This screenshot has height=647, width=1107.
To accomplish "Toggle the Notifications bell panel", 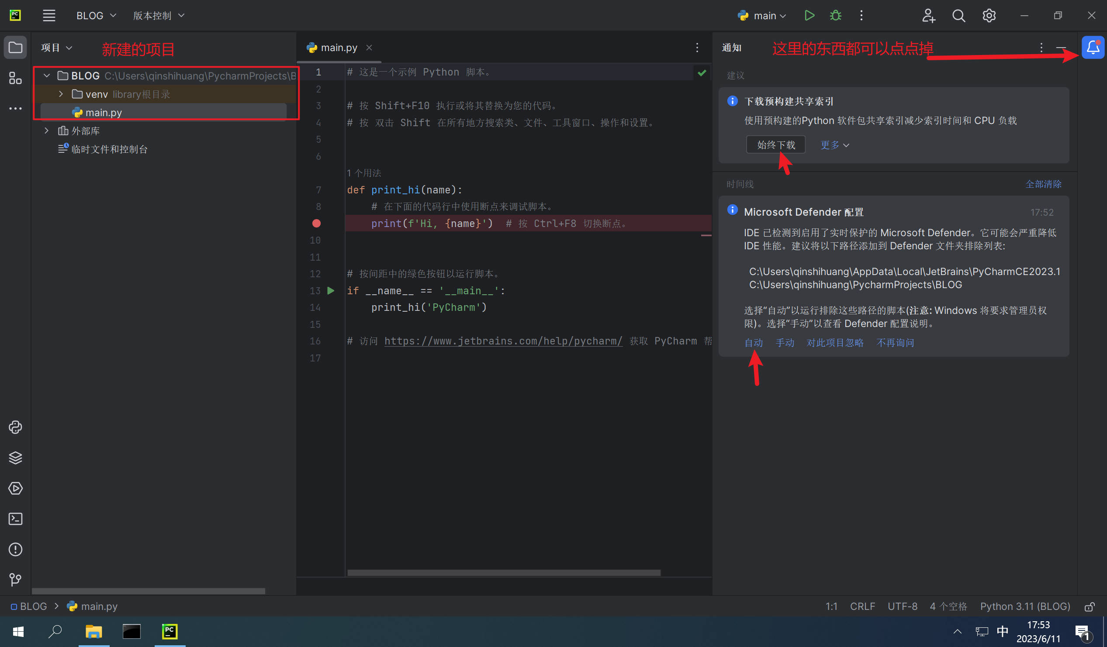I will (1093, 48).
